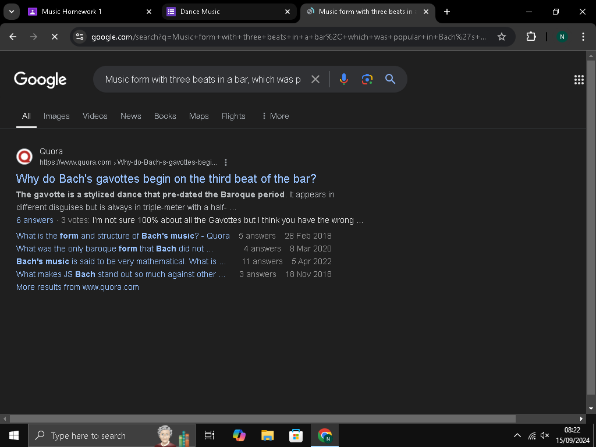This screenshot has width=596, height=447.
Task: Switch to the Videos results tab
Action: [x=95, y=116]
